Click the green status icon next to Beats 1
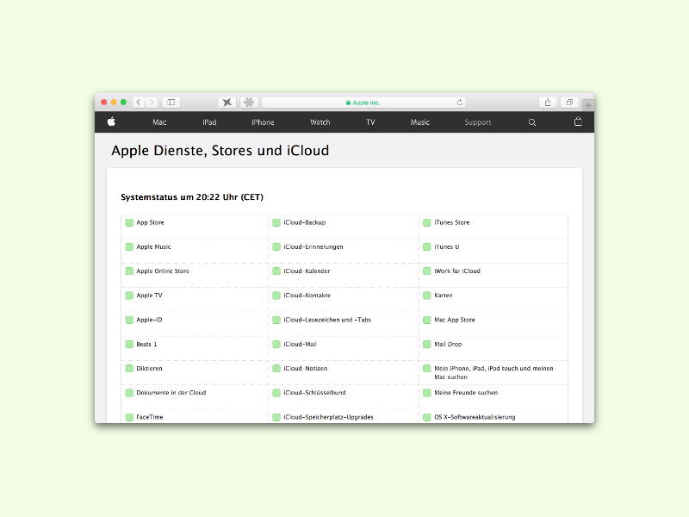This screenshot has width=689, height=517. click(129, 344)
